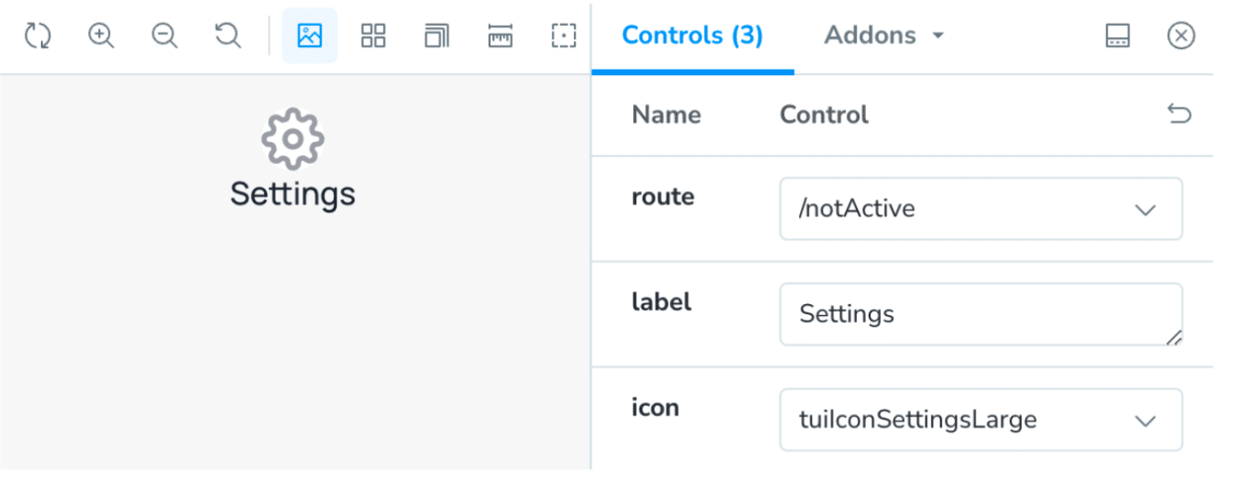
Task: Open the Addons tab
Action: pyautogui.click(x=870, y=36)
